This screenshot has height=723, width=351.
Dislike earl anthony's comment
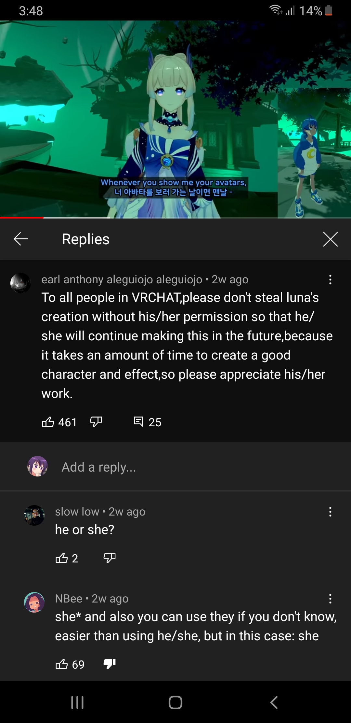pos(96,422)
